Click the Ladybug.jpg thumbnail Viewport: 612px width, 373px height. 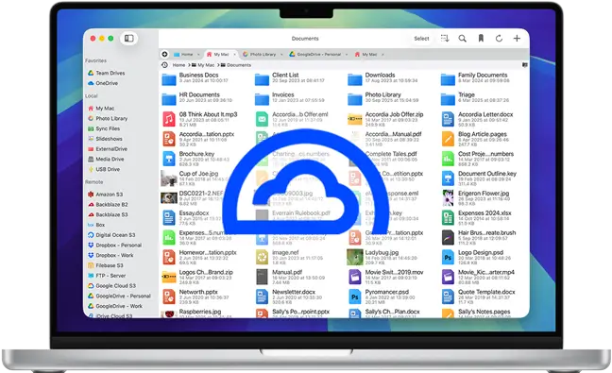(355, 257)
